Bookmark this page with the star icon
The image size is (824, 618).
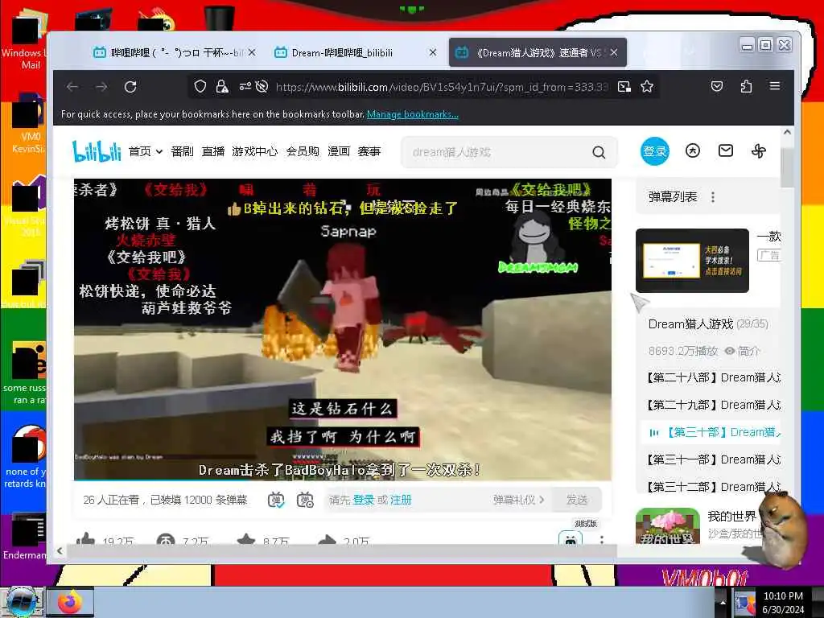tap(647, 87)
